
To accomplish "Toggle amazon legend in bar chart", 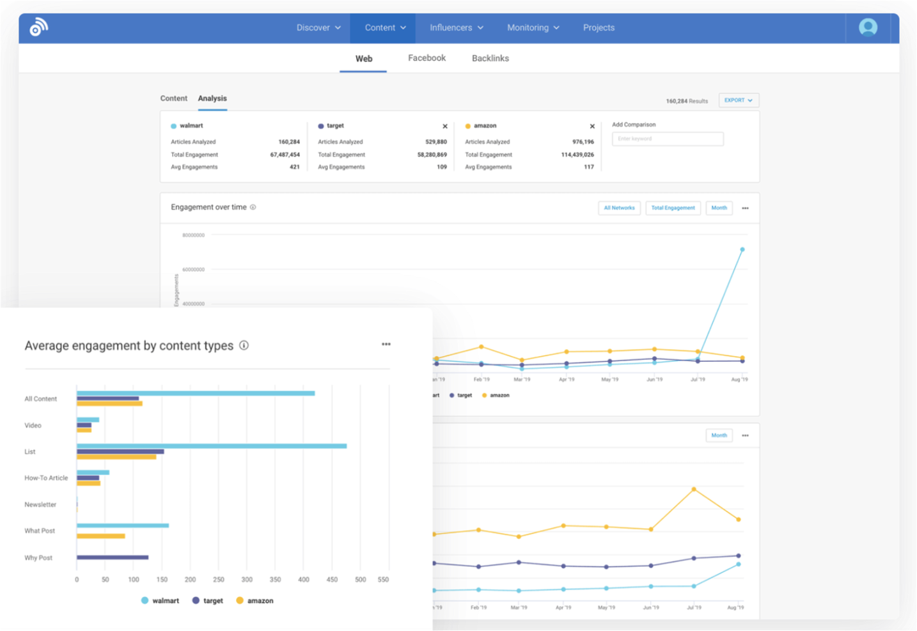I will [255, 601].
